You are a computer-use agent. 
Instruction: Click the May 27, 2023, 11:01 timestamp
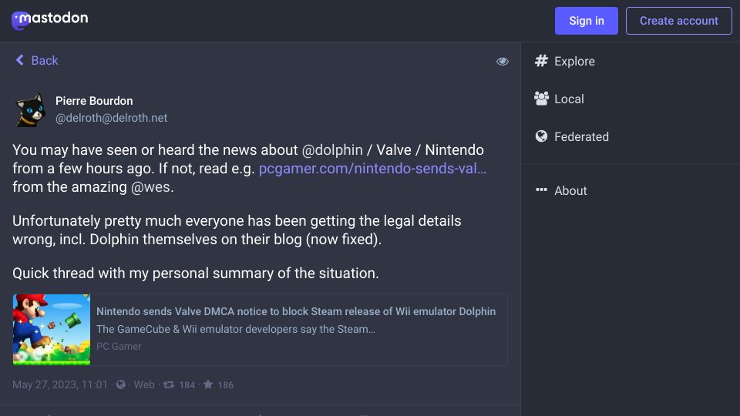tap(60, 385)
